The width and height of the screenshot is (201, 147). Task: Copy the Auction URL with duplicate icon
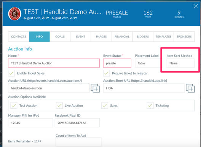point(95,88)
